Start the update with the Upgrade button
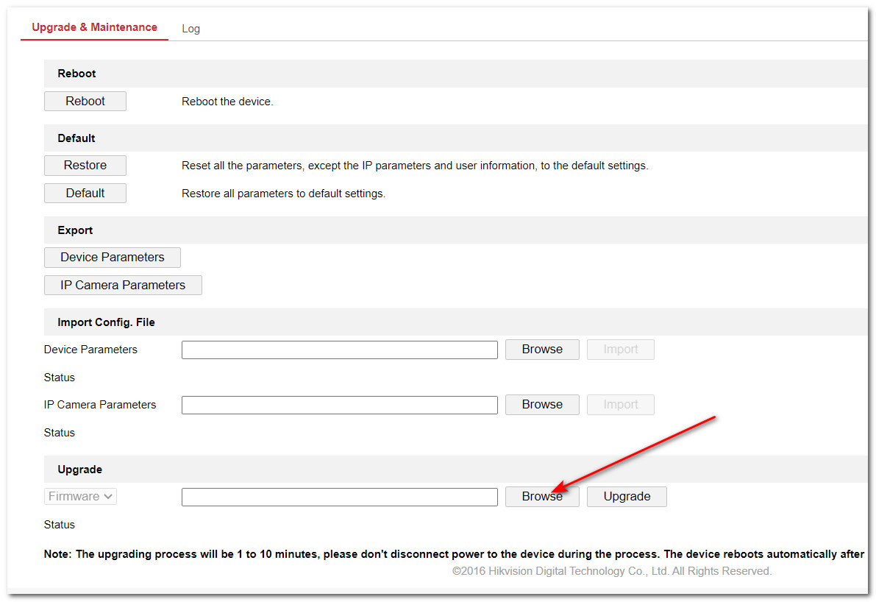Screen dimensions: 876x602 coord(627,497)
